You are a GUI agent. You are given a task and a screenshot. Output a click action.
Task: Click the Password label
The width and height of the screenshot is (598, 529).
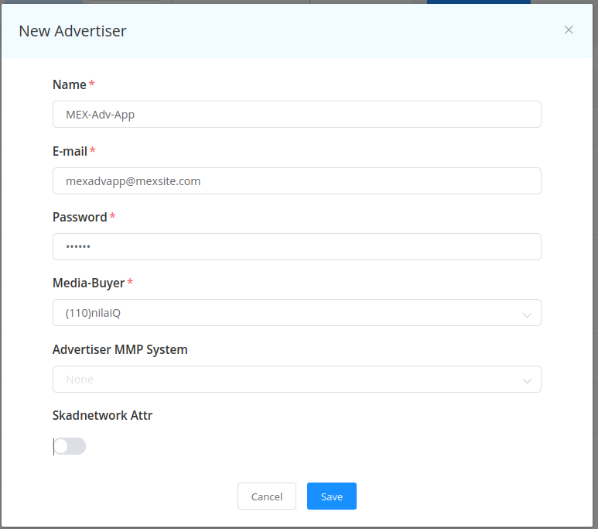(x=80, y=217)
